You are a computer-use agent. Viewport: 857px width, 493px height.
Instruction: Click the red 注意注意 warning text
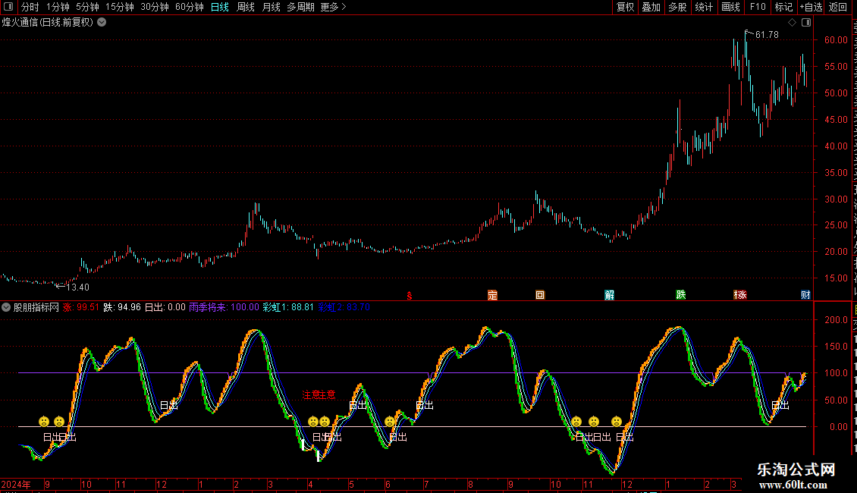[x=319, y=394]
